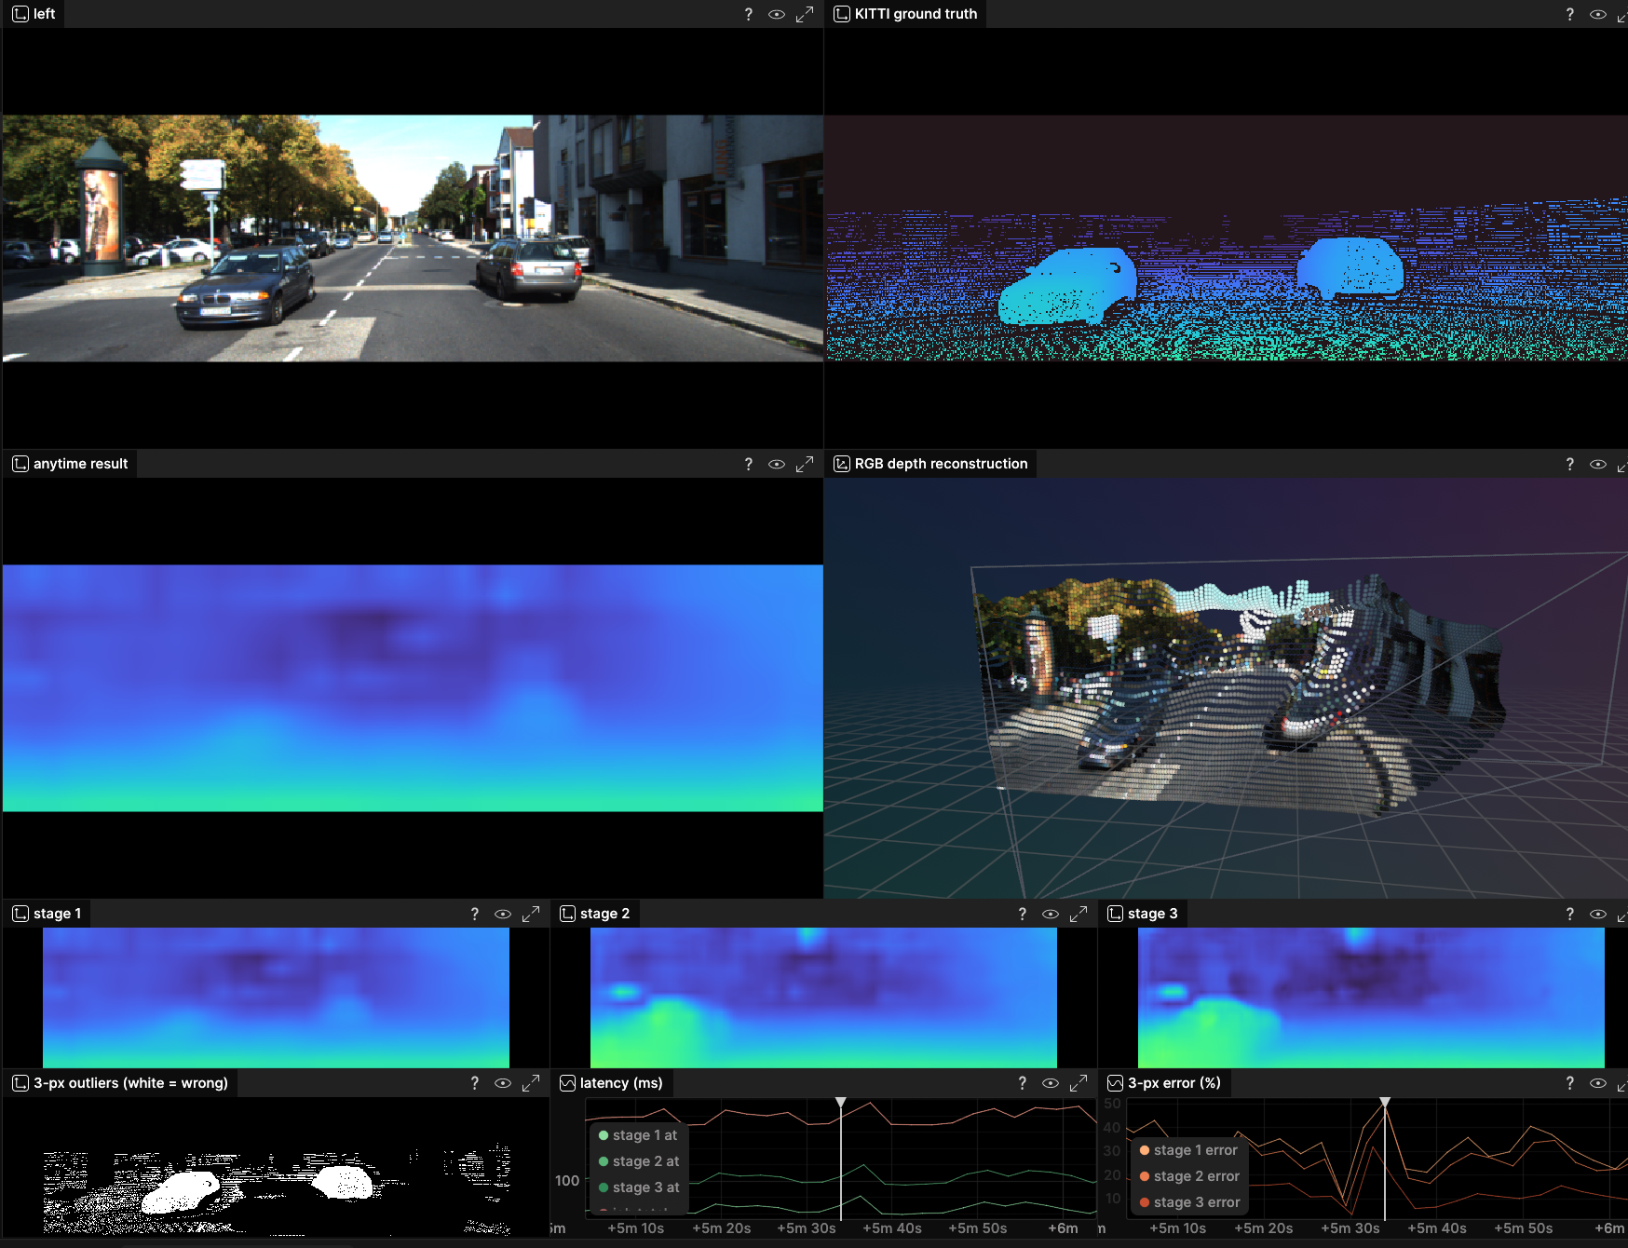This screenshot has width=1628, height=1248.
Task: Click 'stage 3 at' latency legend entry
Action: pyautogui.click(x=639, y=1187)
